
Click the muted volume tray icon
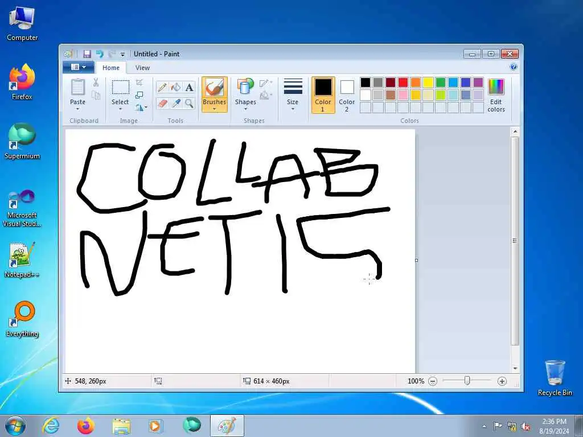525,427
